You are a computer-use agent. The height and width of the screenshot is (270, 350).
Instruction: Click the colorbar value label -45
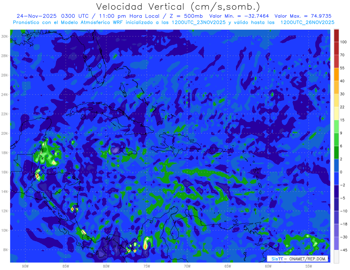344,250
